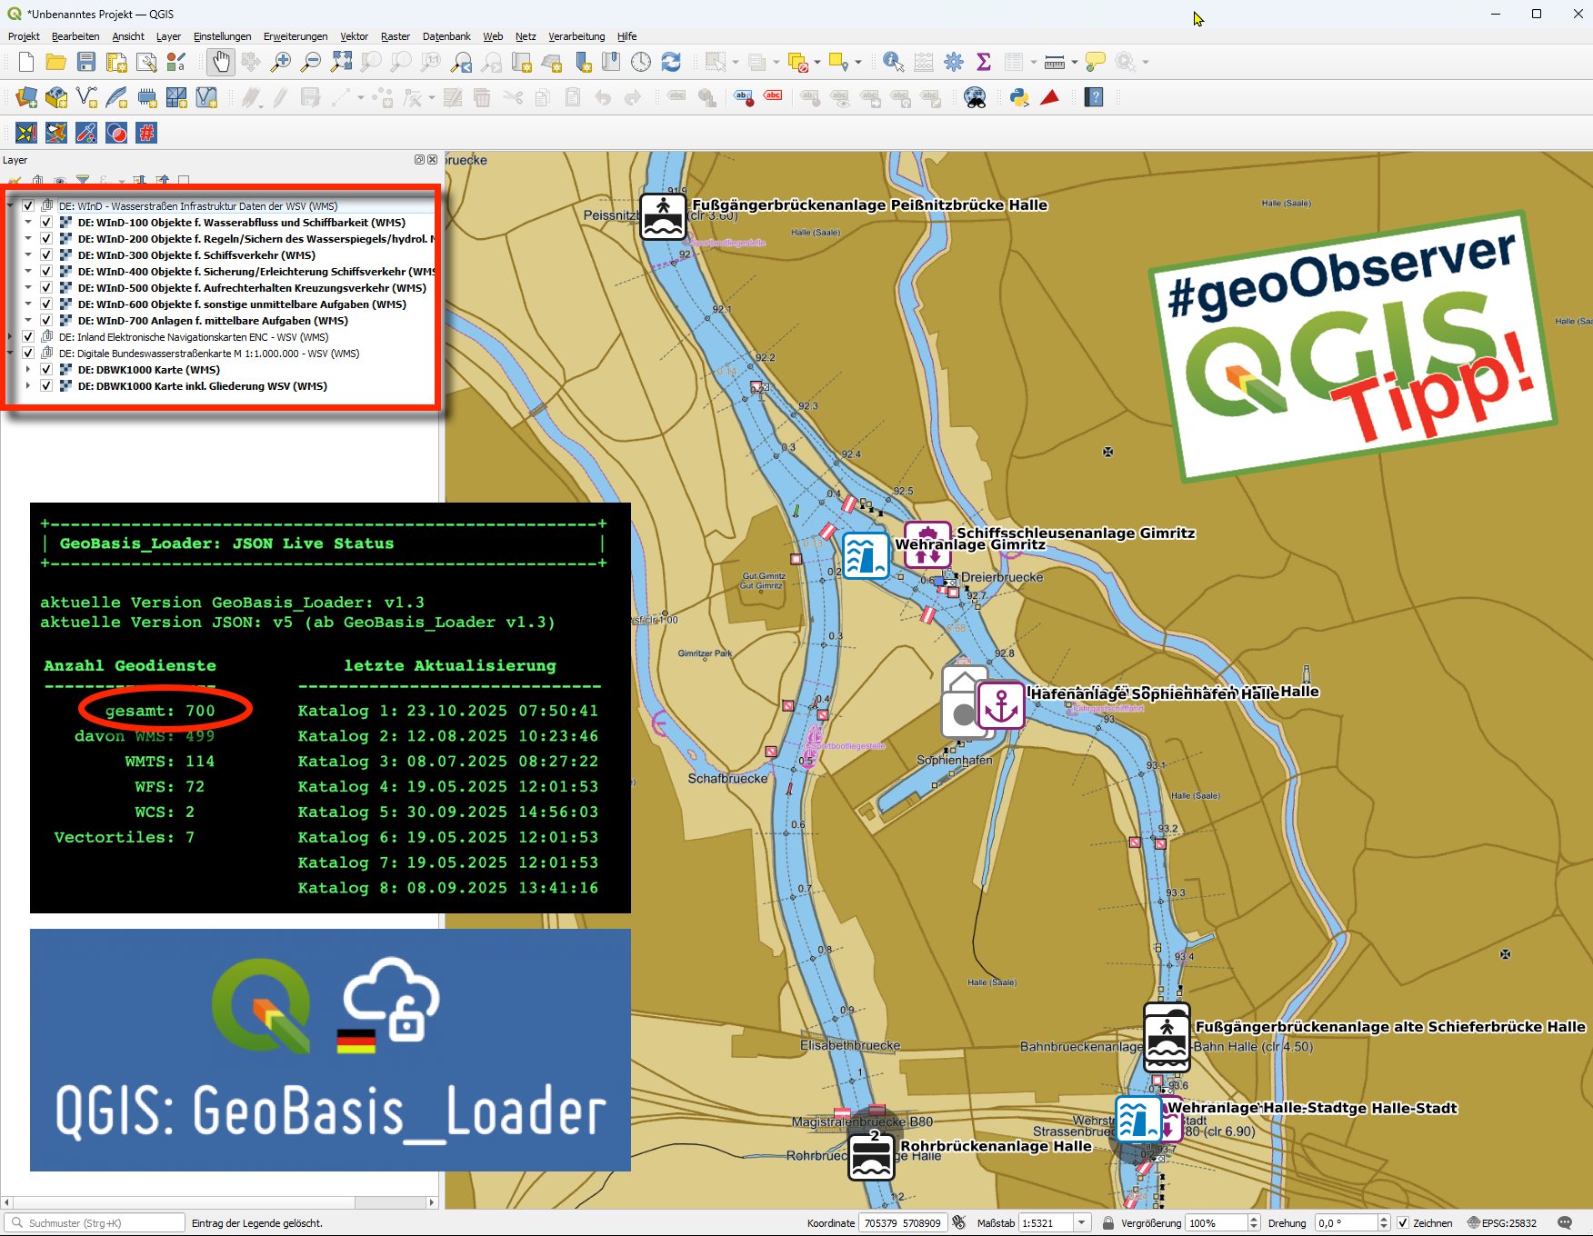Click the Help contents book icon
Viewport: 1593px width, 1236px height.
[1094, 97]
